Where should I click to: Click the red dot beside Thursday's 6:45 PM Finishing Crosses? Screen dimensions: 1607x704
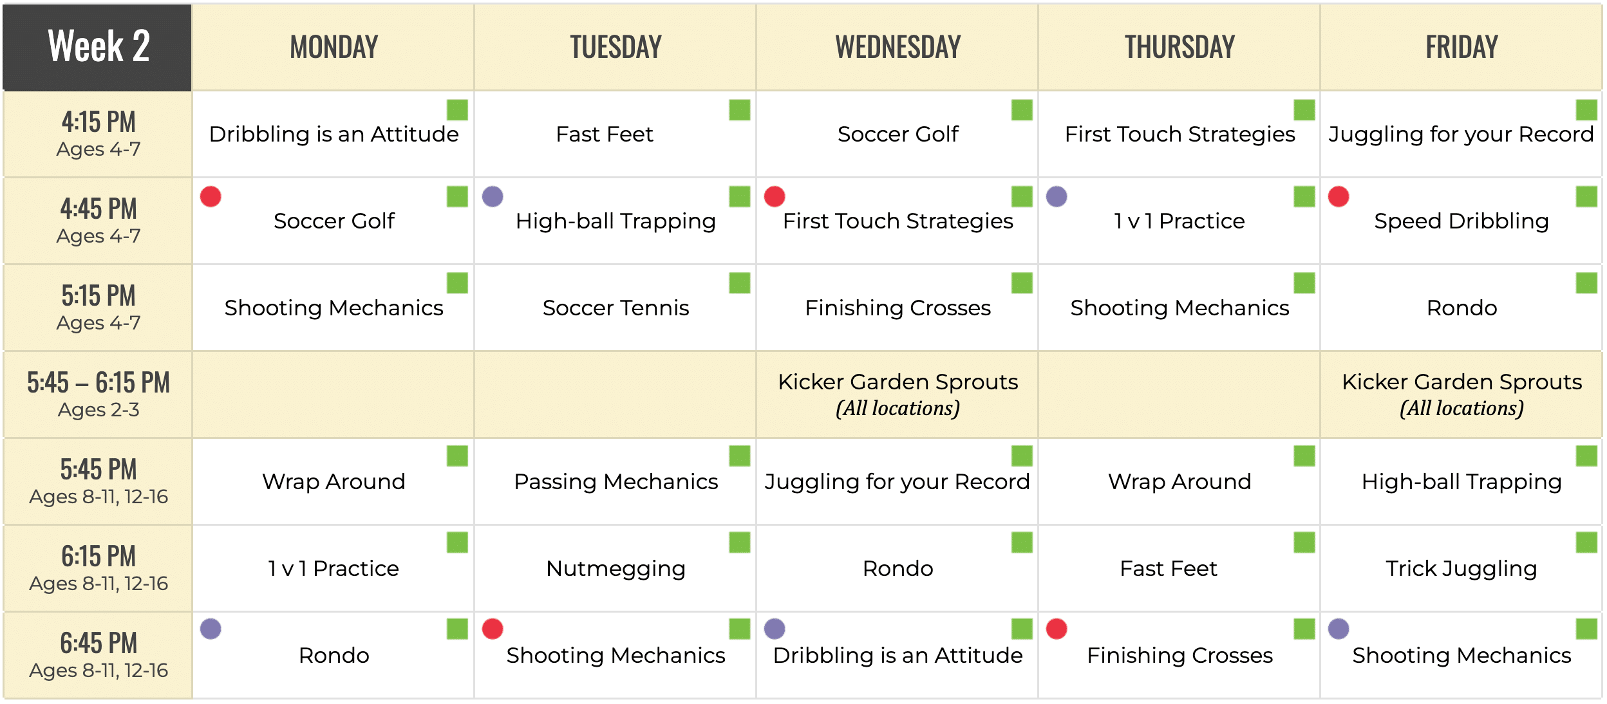(x=1057, y=629)
